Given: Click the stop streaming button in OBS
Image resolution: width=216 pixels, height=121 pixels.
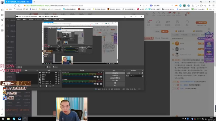Looking at the screenshot, I should (115, 73).
